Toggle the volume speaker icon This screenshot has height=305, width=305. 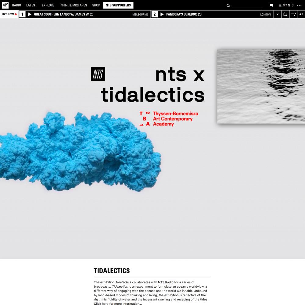click(301, 14)
